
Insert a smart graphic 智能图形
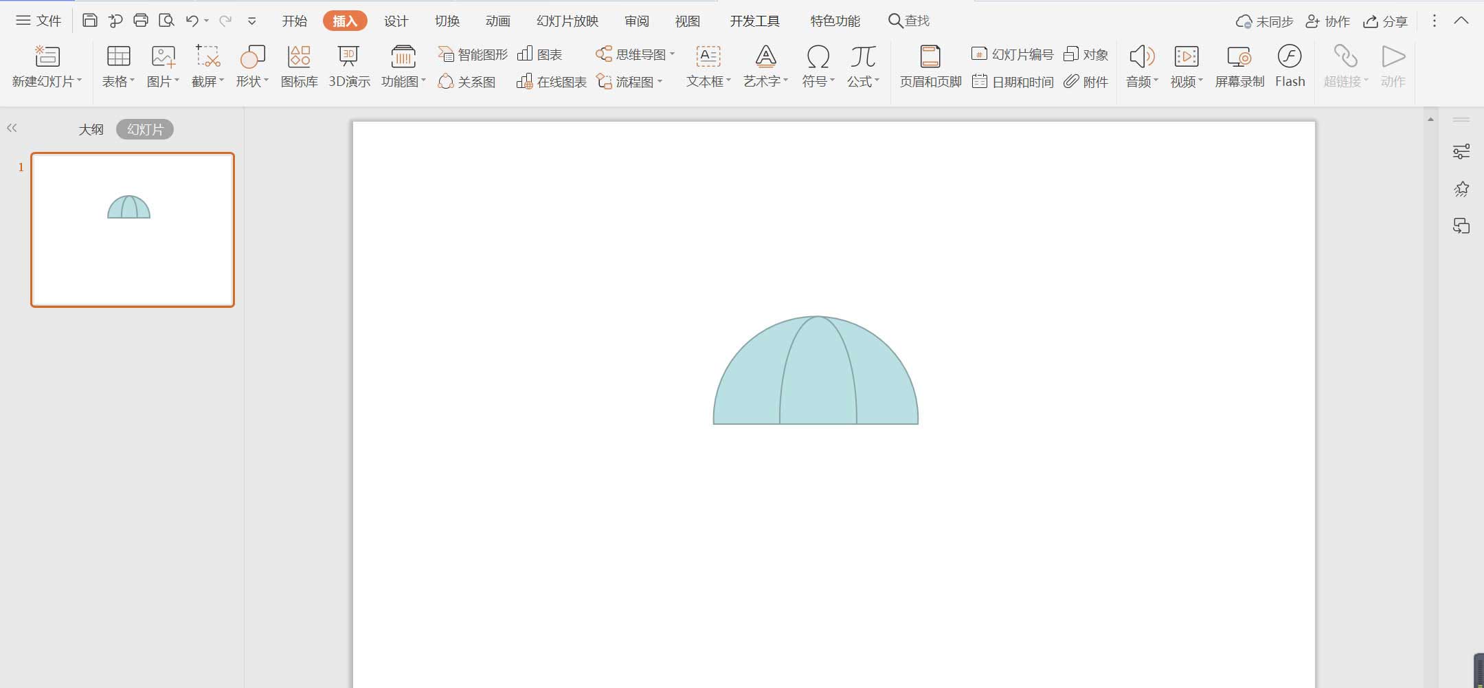coord(473,53)
